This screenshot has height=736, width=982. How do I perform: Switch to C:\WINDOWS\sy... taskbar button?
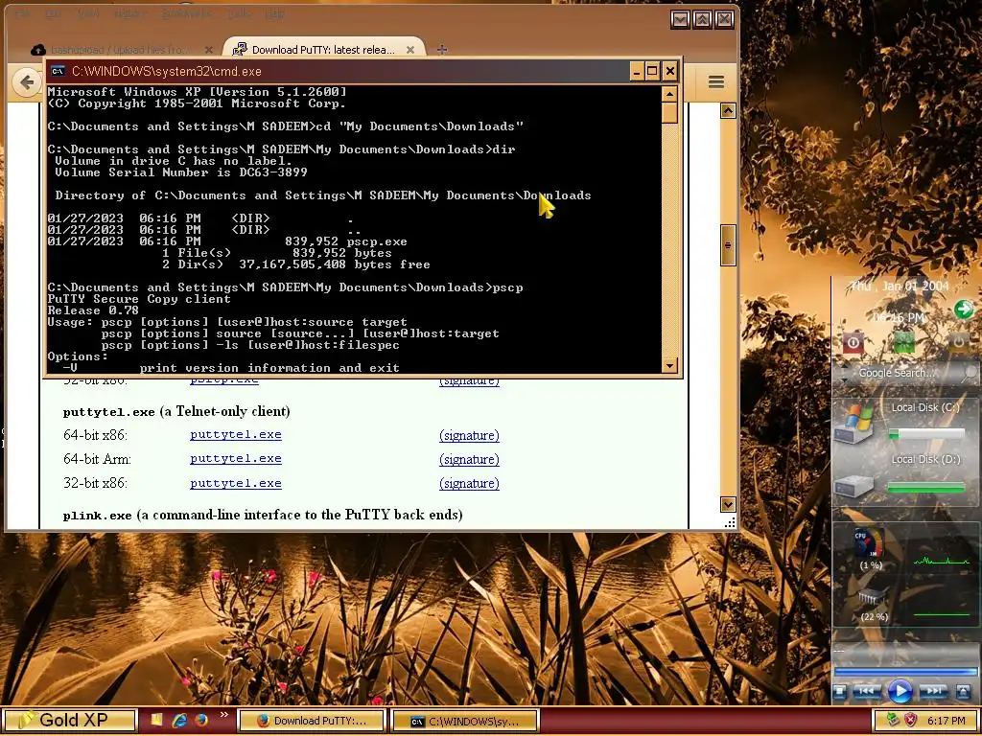click(x=465, y=721)
